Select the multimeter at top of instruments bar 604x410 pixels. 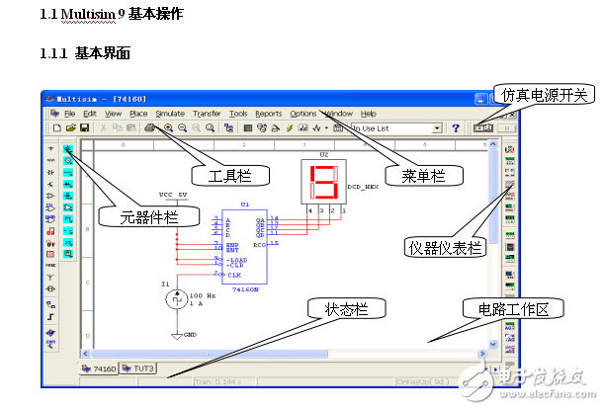tap(509, 150)
